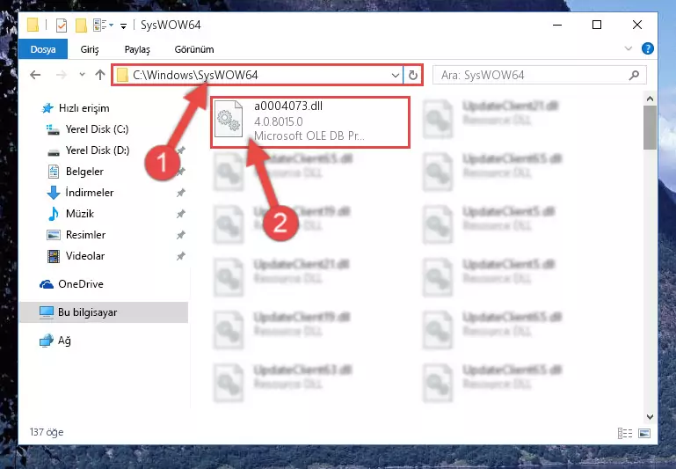
Task: Go up one folder level with Up arrow
Action: [x=100, y=75]
